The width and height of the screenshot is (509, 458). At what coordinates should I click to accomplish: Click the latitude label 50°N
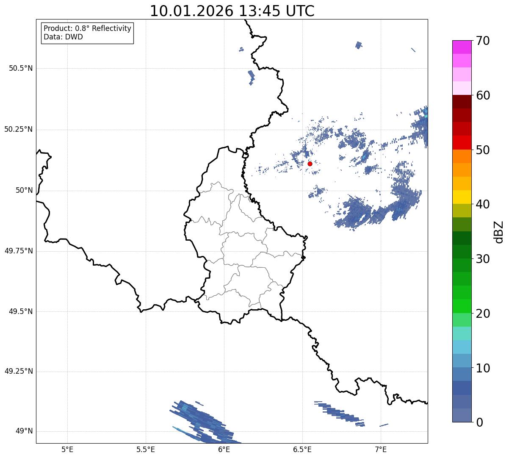pyautogui.click(x=25, y=190)
